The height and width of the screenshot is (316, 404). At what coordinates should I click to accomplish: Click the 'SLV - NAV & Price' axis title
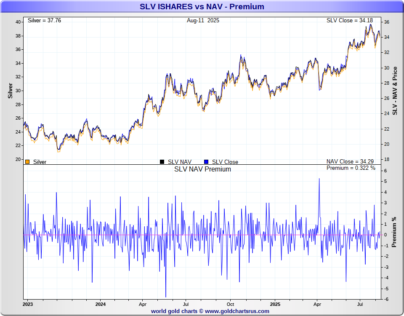pyautogui.click(x=395, y=91)
